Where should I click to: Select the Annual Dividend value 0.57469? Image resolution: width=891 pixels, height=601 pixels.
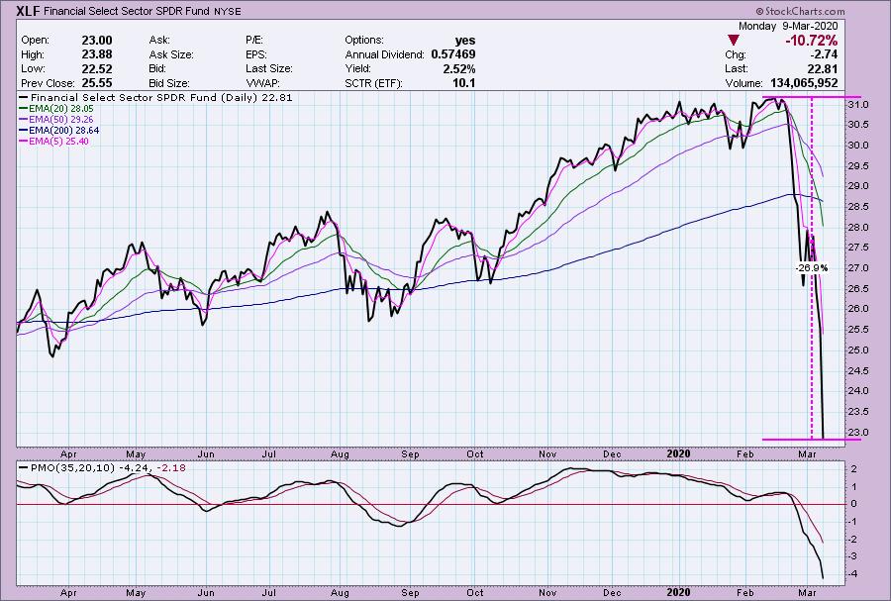click(453, 54)
